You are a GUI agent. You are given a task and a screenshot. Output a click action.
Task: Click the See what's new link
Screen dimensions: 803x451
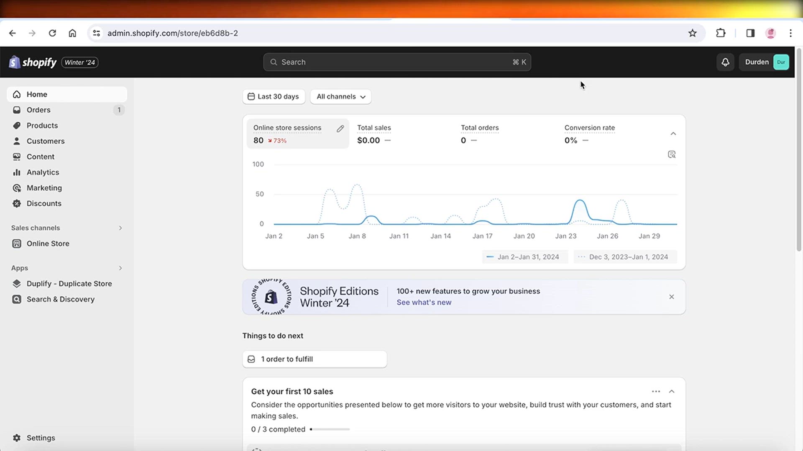pyautogui.click(x=424, y=302)
